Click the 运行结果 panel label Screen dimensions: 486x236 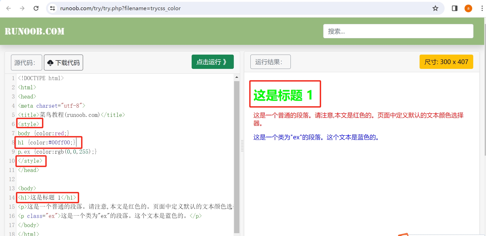pyautogui.click(x=270, y=62)
